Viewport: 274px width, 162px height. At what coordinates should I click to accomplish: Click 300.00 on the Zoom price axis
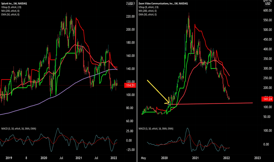pos(268,68)
